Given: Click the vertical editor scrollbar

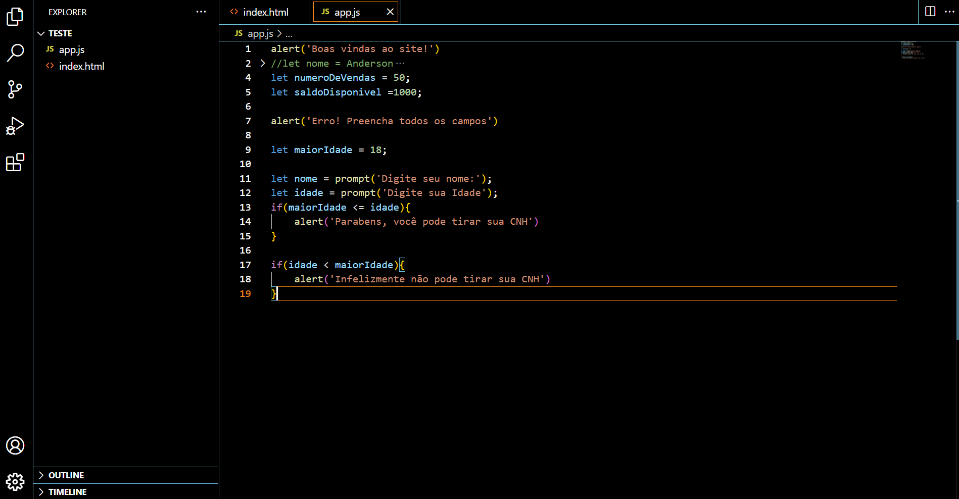Looking at the screenshot, I should tap(957, 191).
